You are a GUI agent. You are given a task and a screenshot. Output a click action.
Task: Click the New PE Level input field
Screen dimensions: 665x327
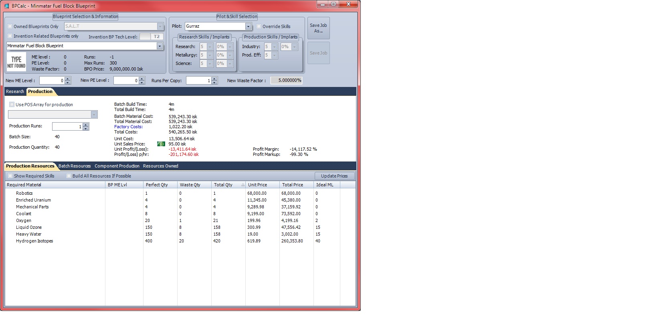coord(126,81)
